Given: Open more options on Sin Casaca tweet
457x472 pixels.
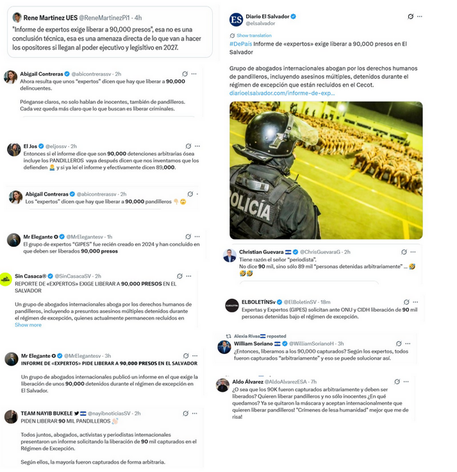Looking at the screenshot, I should [188, 276].
